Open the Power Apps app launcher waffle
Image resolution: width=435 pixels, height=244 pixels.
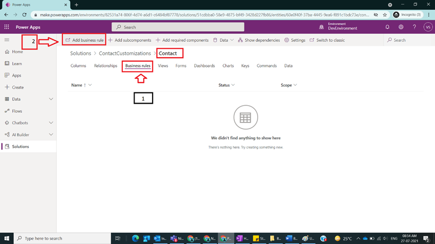click(x=7, y=27)
